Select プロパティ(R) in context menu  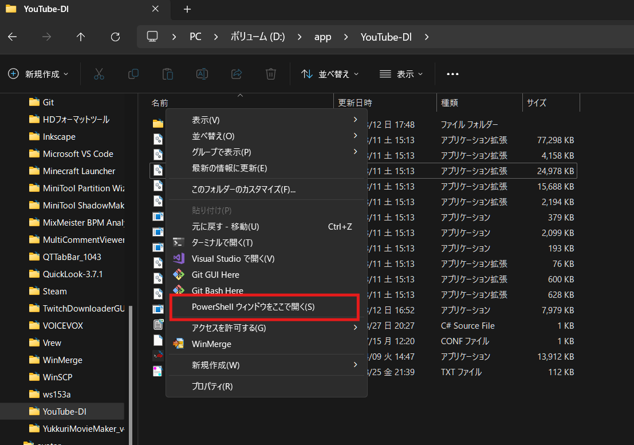(266, 386)
